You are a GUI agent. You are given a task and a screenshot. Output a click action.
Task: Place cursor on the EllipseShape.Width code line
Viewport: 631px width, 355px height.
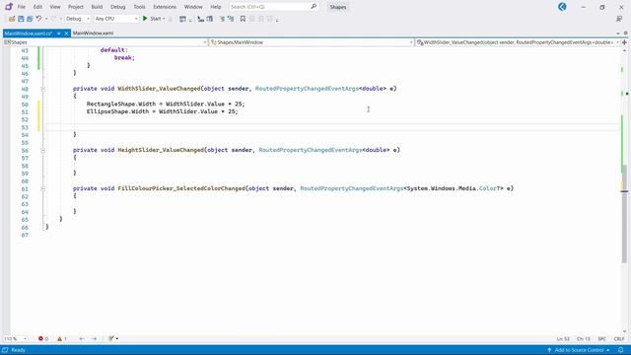pos(162,111)
